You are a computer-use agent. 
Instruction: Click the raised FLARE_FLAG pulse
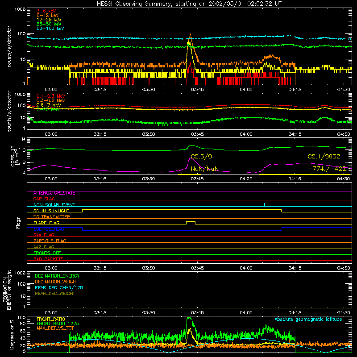[191, 222]
